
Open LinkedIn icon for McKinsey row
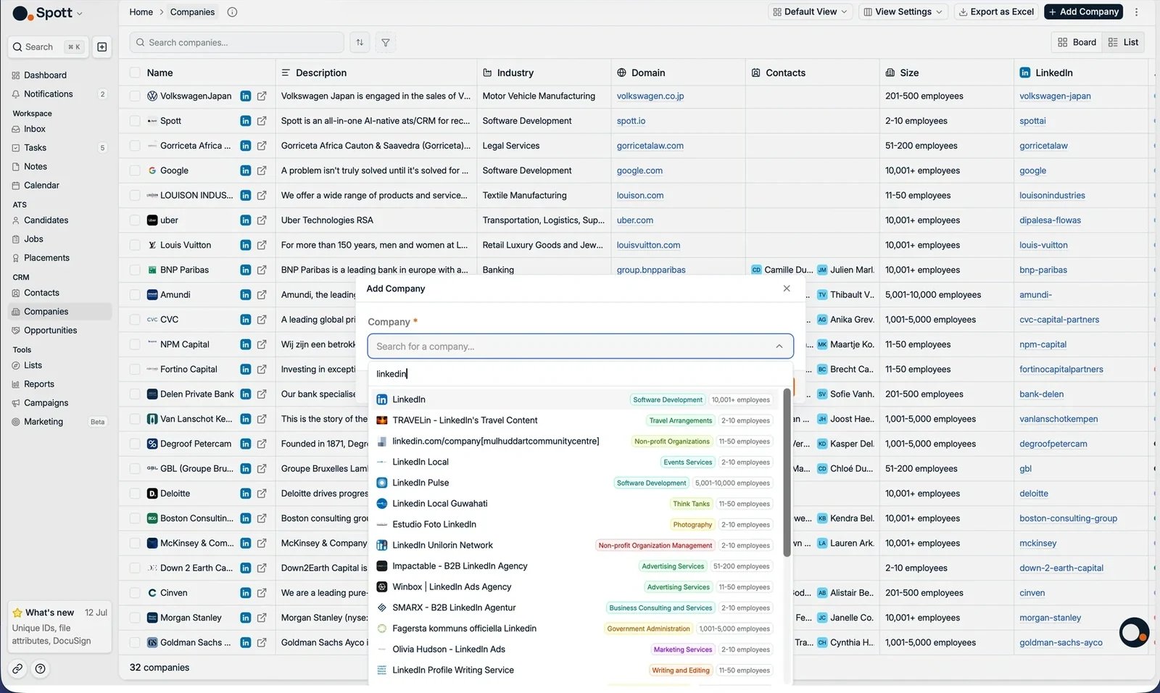tap(246, 544)
